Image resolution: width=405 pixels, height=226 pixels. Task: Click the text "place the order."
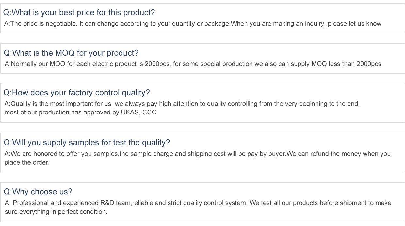click(27, 162)
